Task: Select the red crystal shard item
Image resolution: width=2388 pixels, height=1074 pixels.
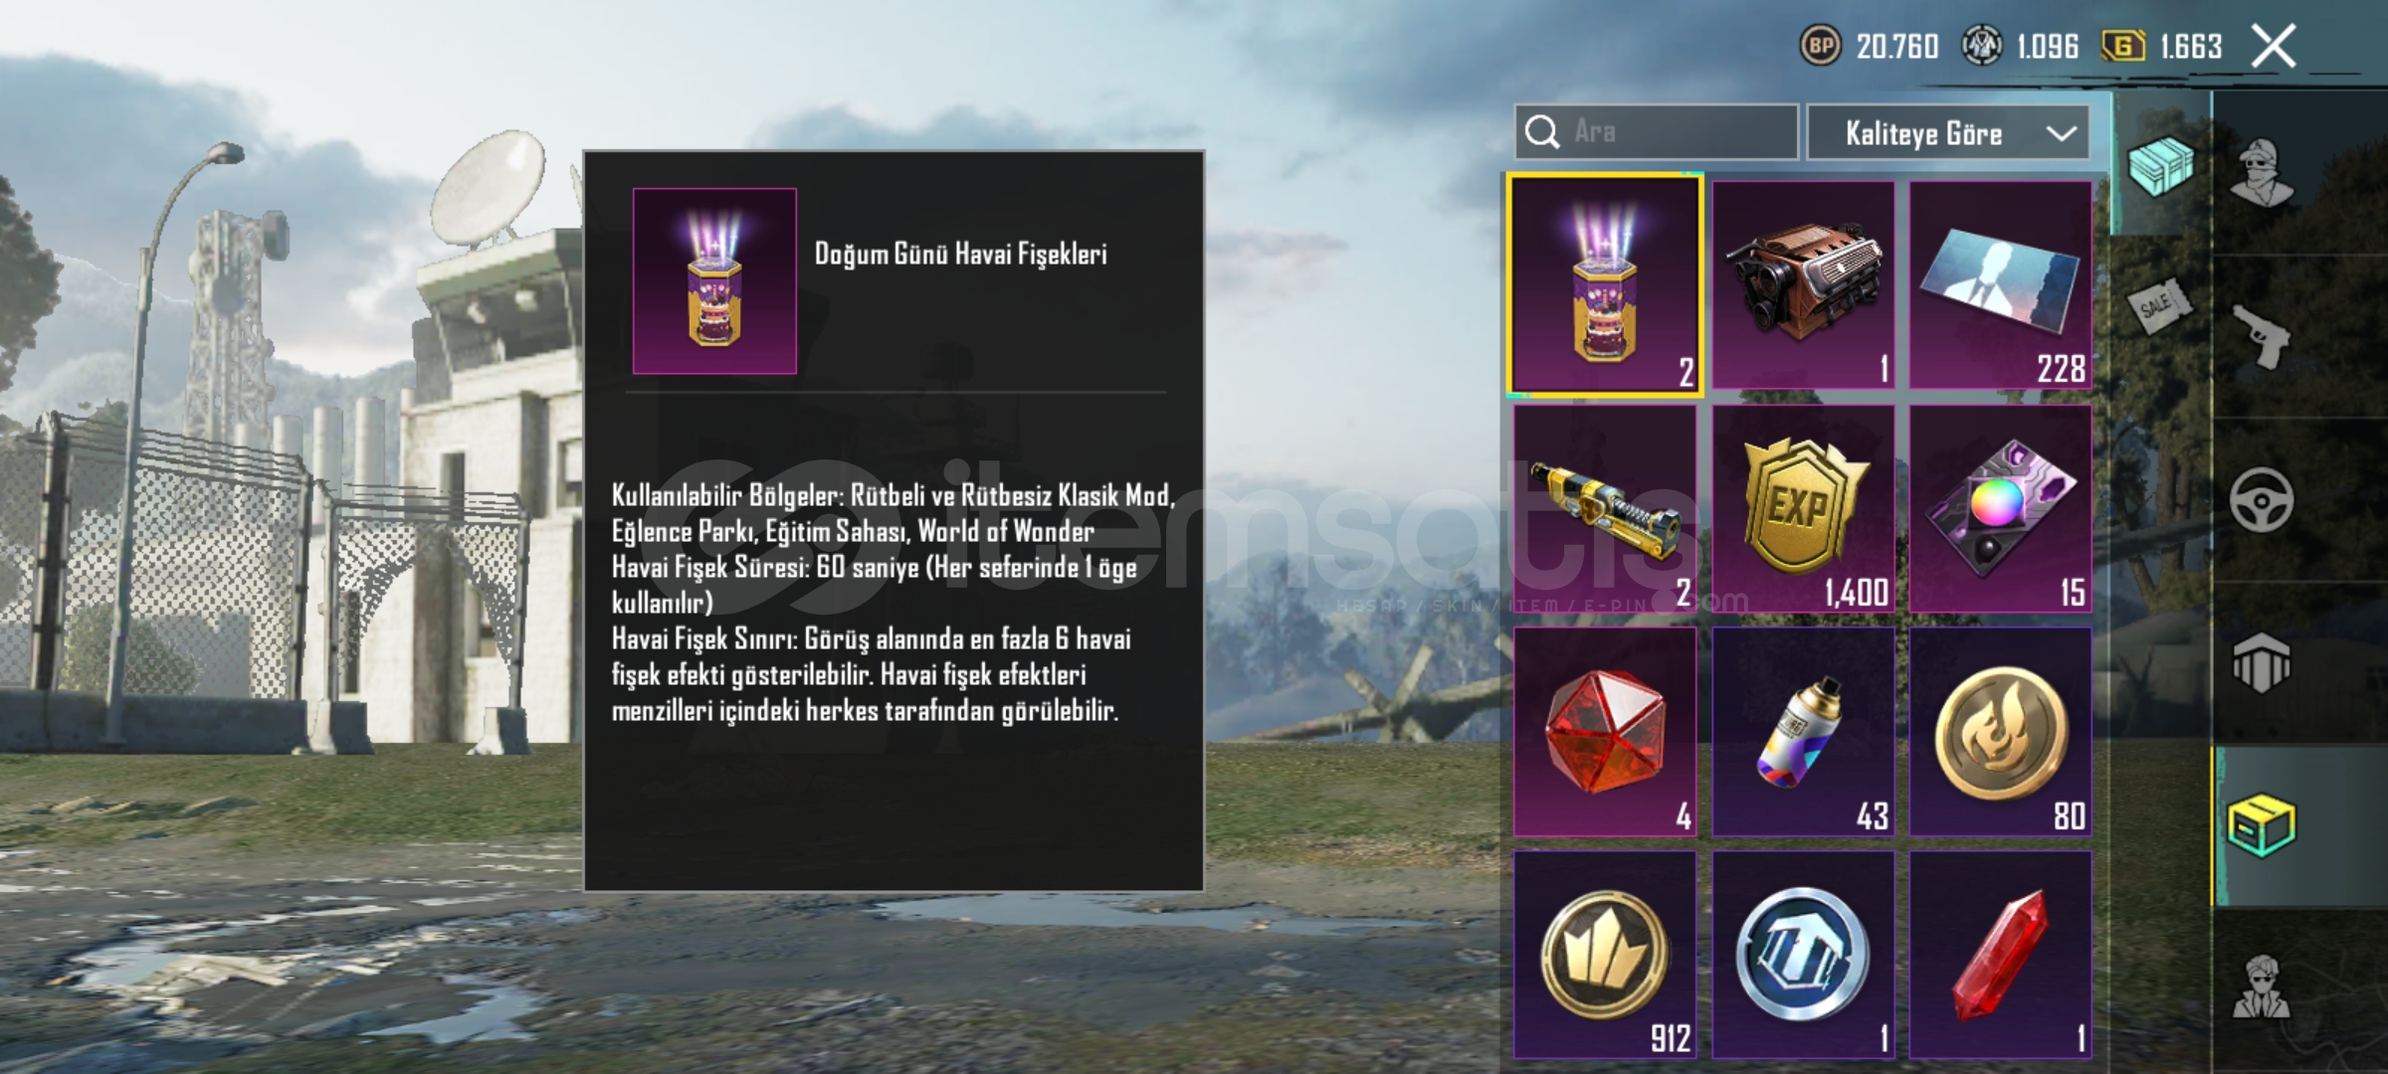Action: point(2000,955)
